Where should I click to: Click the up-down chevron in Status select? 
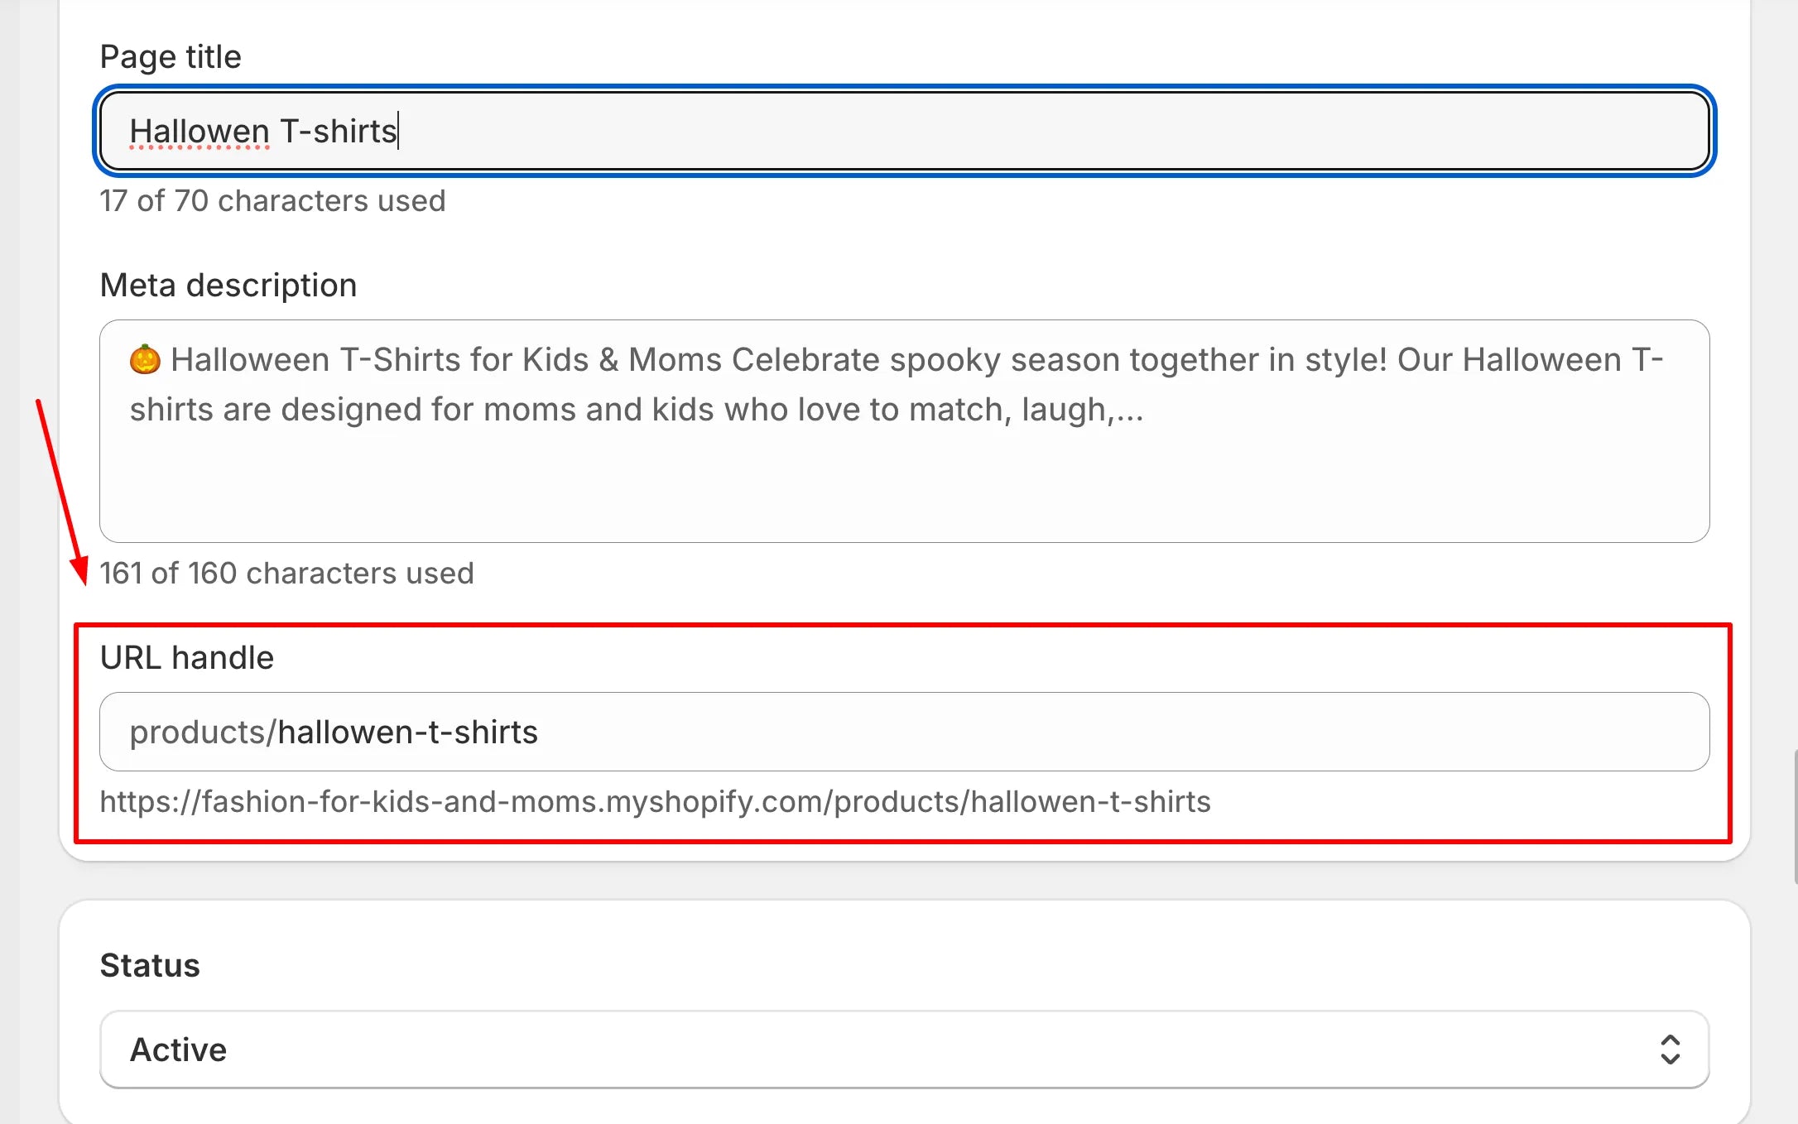point(1670,1050)
